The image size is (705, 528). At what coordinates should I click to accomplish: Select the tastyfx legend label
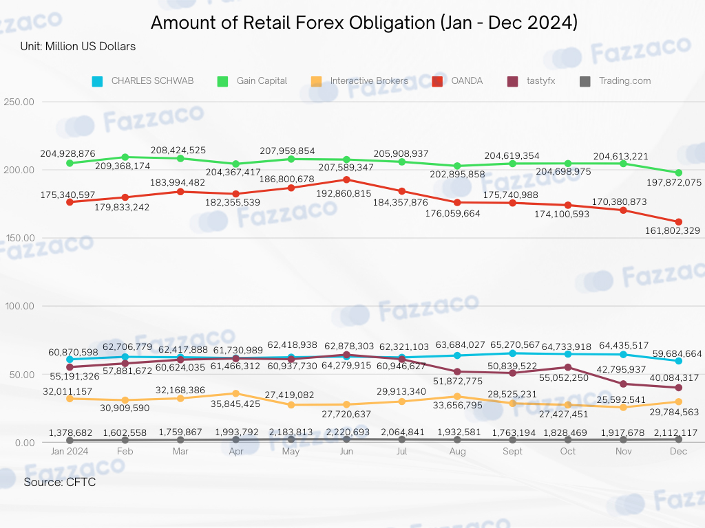pyautogui.click(x=541, y=81)
